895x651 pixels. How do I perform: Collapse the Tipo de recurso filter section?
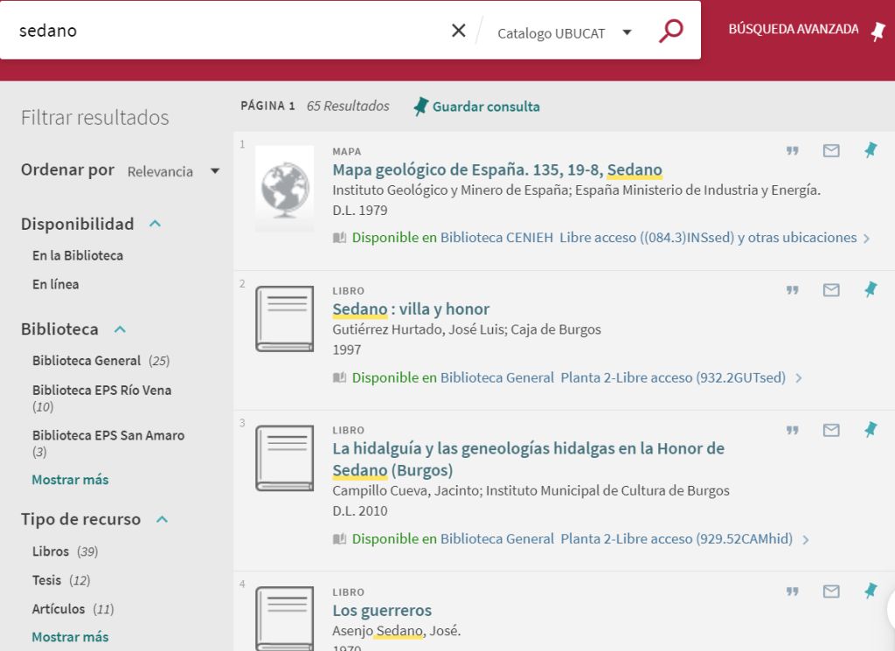[162, 519]
